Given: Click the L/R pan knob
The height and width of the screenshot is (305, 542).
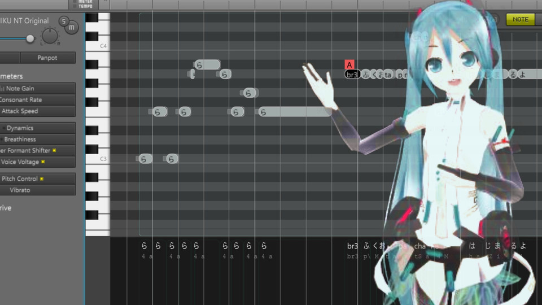Looking at the screenshot, I should pyautogui.click(x=50, y=36).
